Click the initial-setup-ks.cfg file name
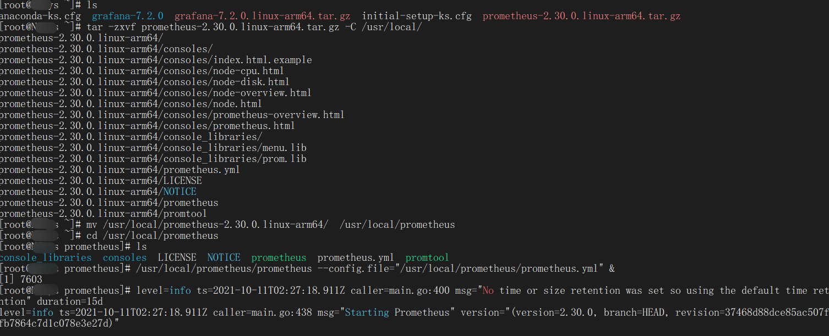Image resolution: width=829 pixels, height=336 pixels. (x=417, y=16)
